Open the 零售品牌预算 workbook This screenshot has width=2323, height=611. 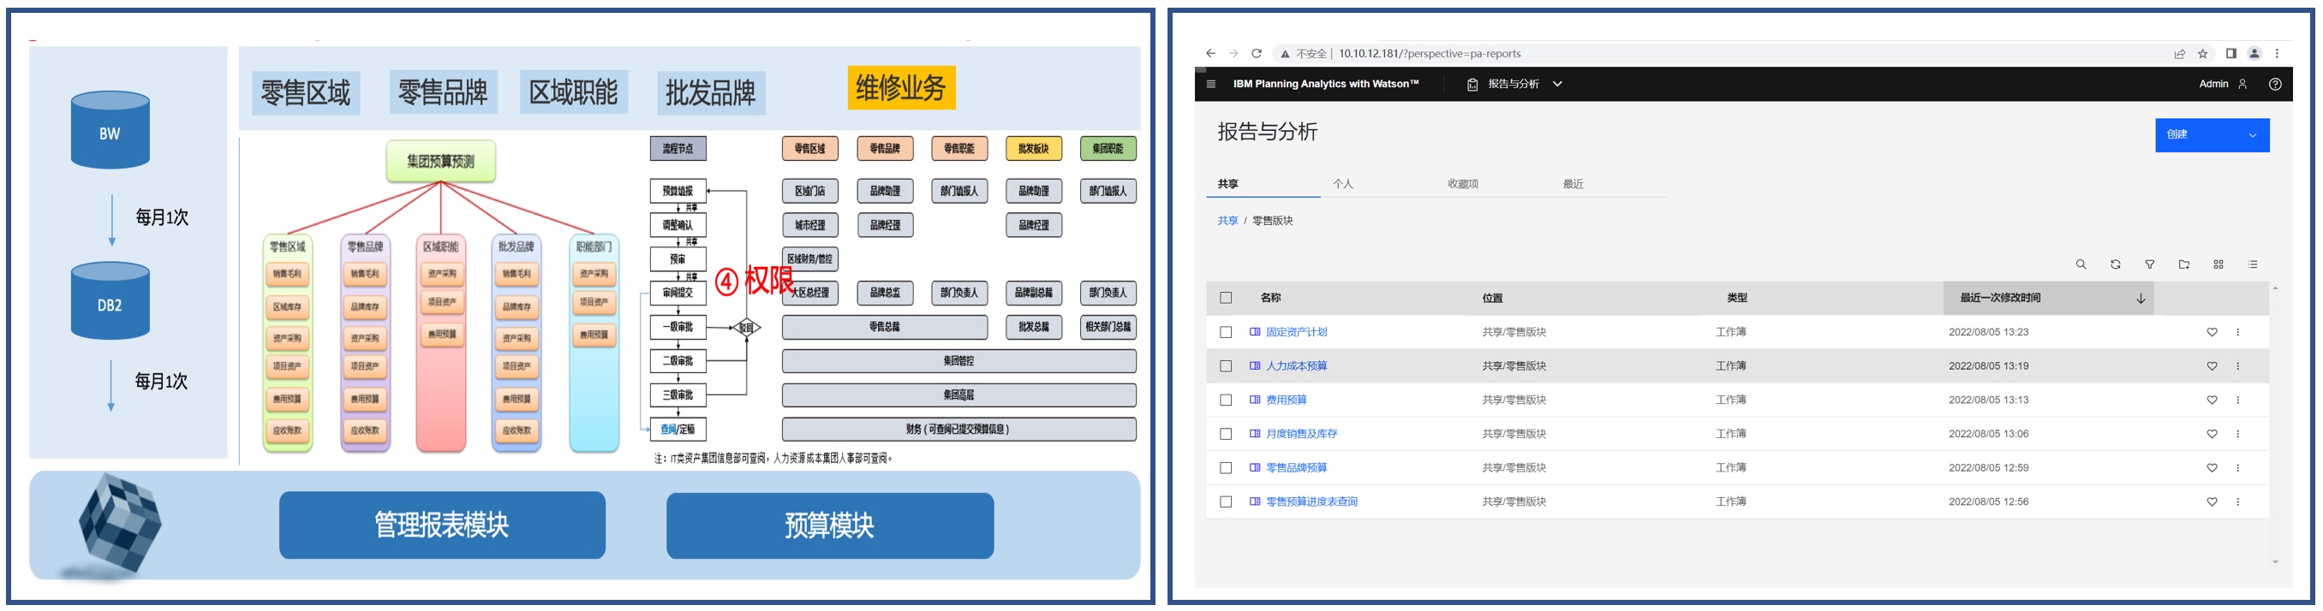[x=1296, y=468]
